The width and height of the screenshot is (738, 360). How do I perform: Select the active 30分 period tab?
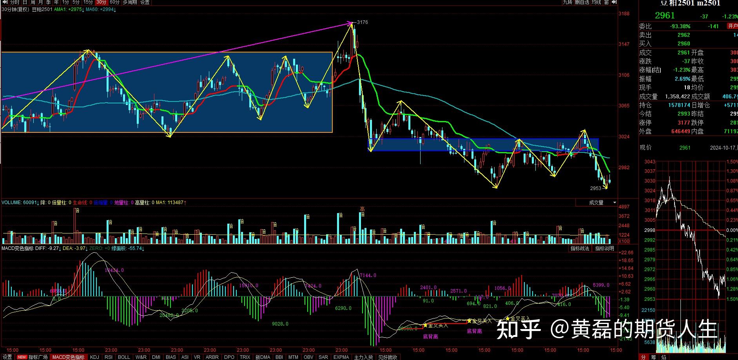click(x=101, y=2)
